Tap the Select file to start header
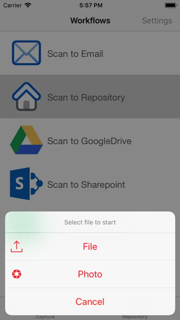Screen dimensions: 180x320 (90, 222)
